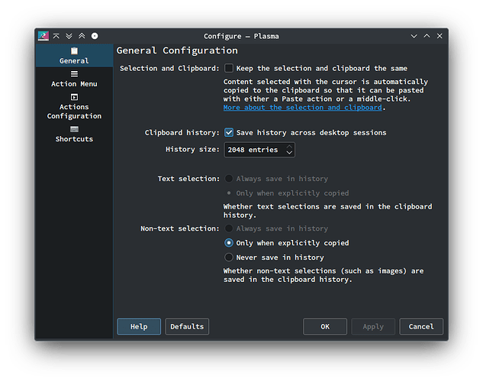The width and height of the screenshot is (483, 382).
Task: Click the Help button
Action: (139, 326)
